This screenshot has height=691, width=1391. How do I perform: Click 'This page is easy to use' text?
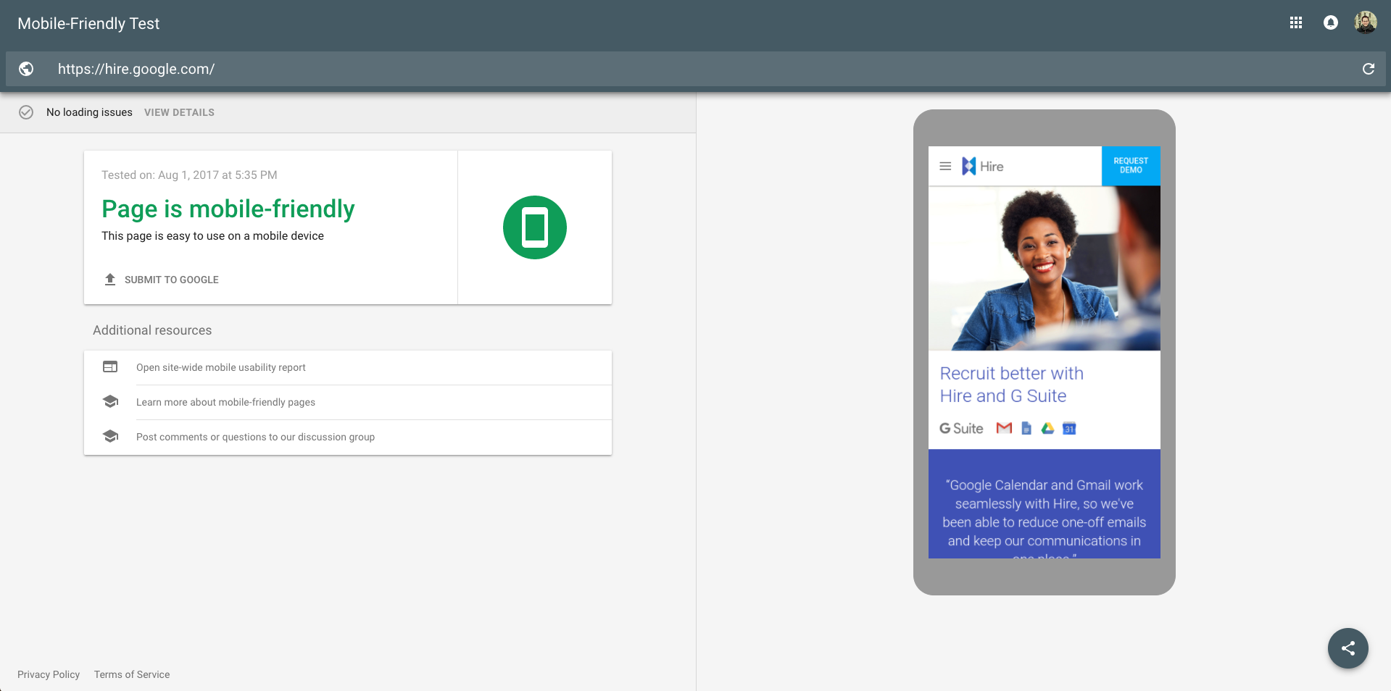tap(212, 236)
